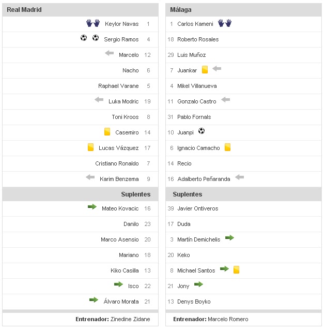Click the Málaga team header
This screenshot has width=325, height=332.
click(x=180, y=10)
